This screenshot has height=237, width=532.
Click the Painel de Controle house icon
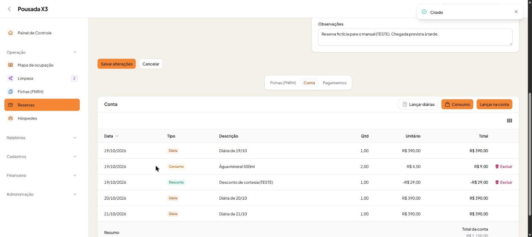point(11,33)
